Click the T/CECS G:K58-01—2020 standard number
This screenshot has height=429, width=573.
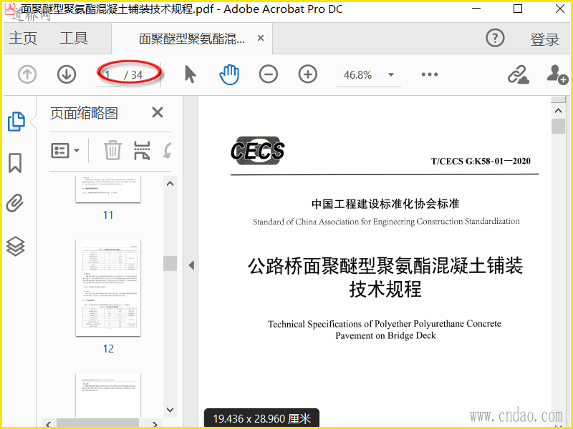pos(481,162)
